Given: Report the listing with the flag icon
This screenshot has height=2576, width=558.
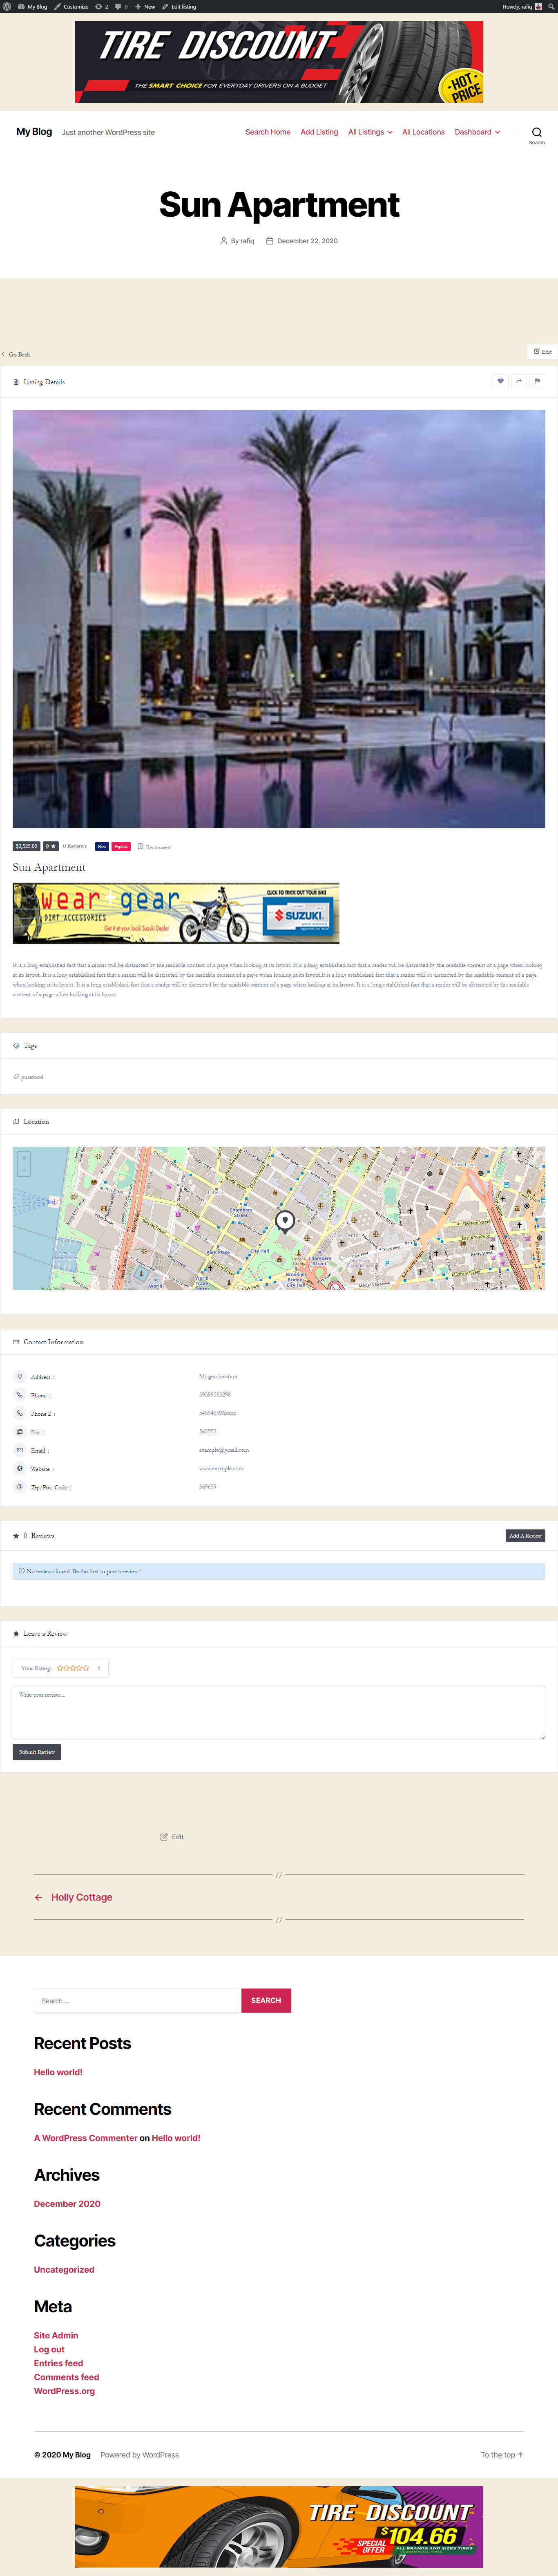Looking at the screenshot, I should click(537, 381).
